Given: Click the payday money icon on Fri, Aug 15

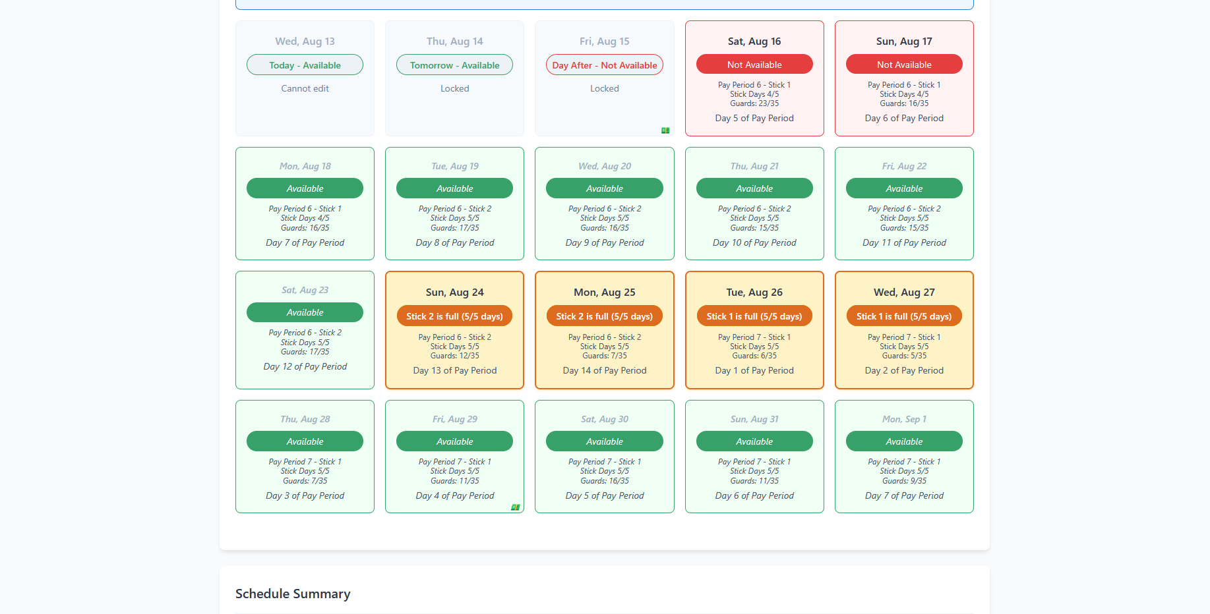Looking at the screenshot, I should click(x=665, y=130).
